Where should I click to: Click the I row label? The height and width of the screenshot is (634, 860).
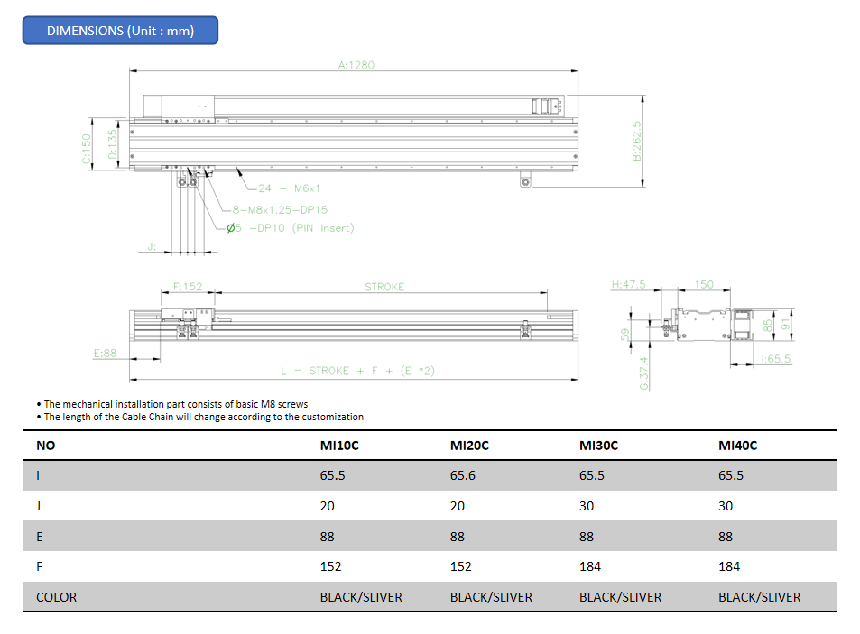38,475
